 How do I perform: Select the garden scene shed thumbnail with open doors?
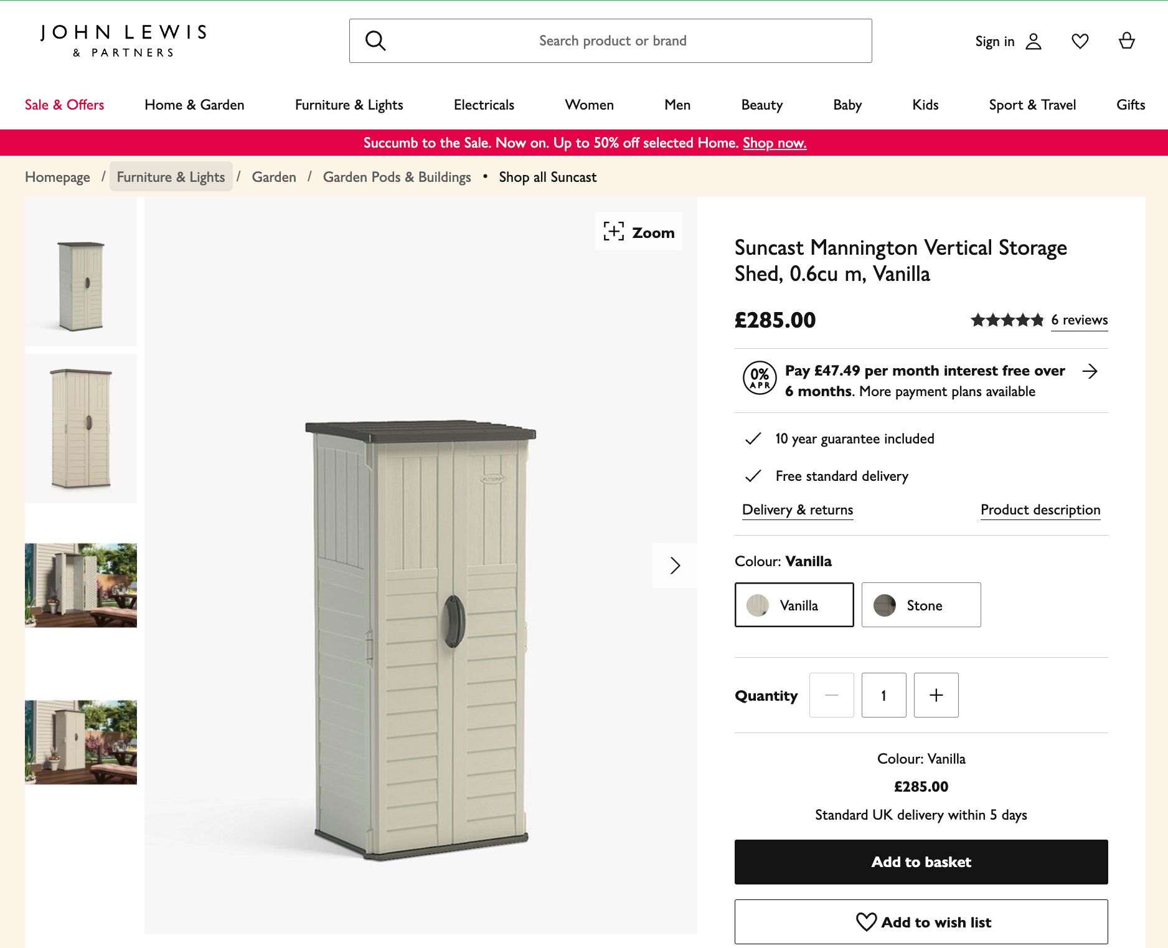coord(81,585)
